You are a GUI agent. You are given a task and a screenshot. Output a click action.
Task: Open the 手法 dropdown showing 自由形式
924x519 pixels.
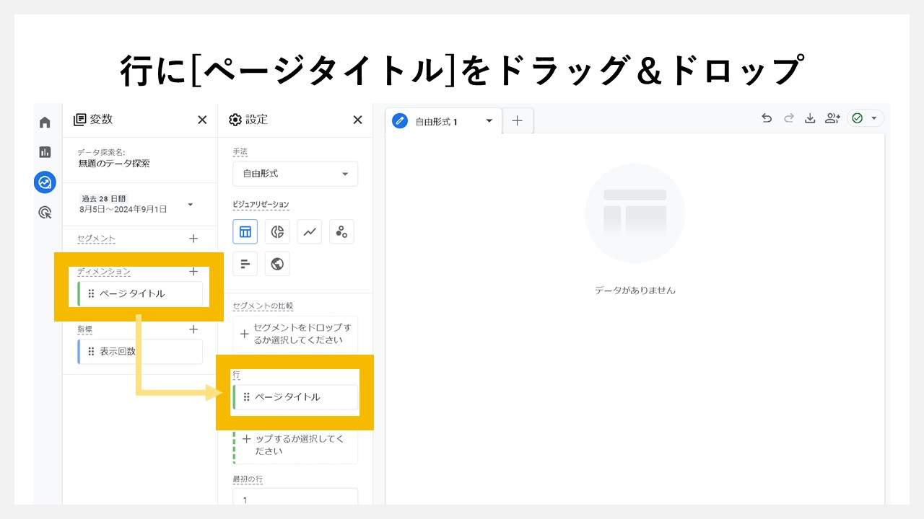pyautogui.click(x=295, y=174)
